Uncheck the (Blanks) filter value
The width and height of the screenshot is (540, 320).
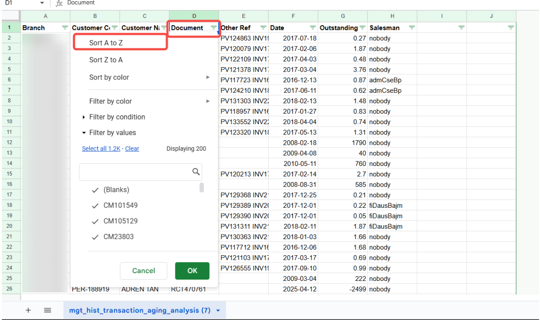click(x=95, y=189)
